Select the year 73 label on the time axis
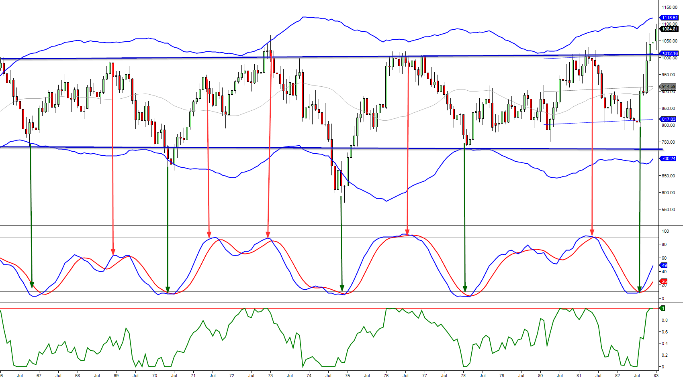 point(270,375)
